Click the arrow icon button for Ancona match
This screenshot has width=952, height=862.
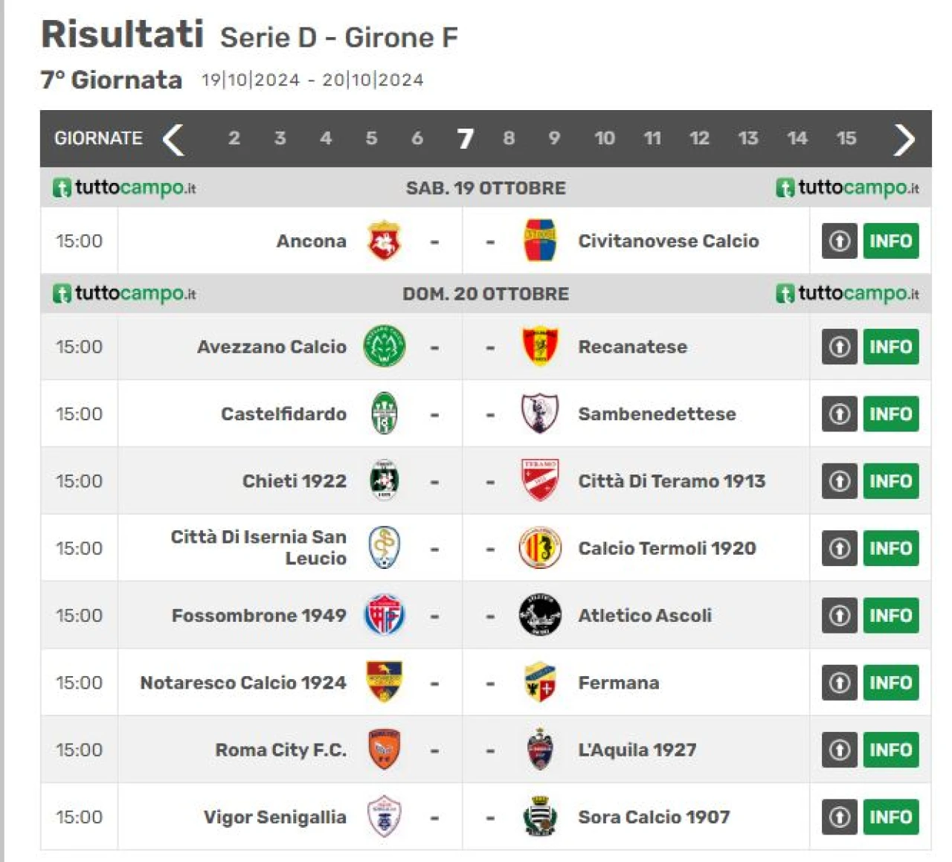[840, 240]
